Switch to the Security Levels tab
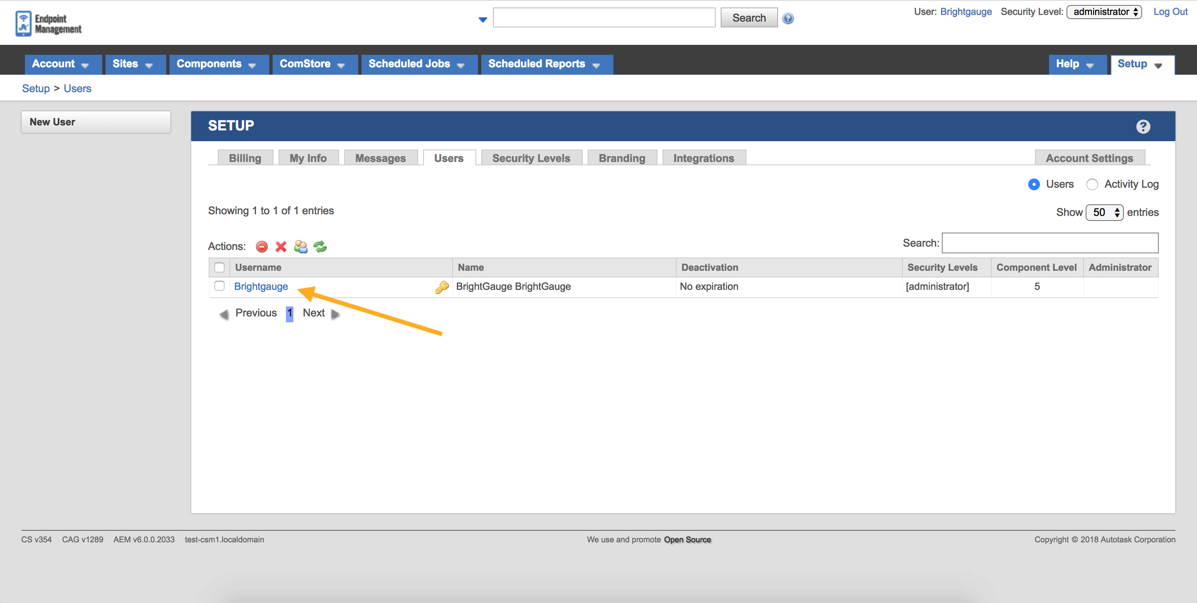 [x=531, y=158]
